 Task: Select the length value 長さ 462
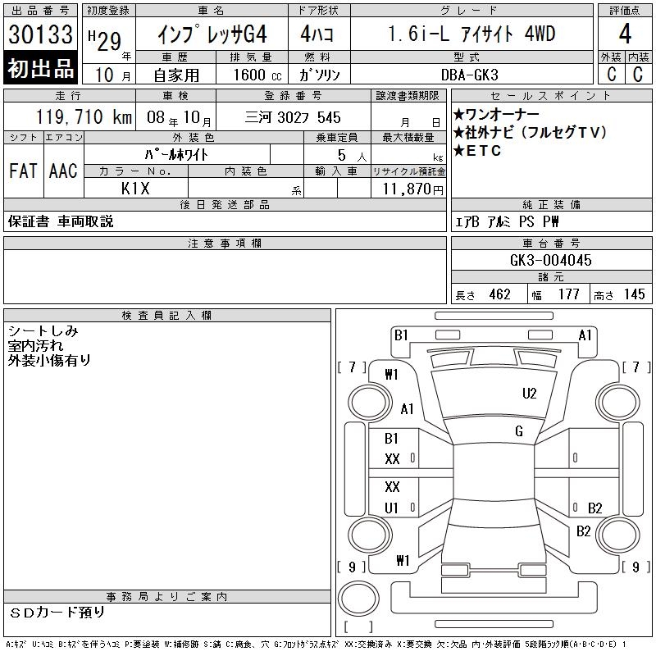pos(483,294)
